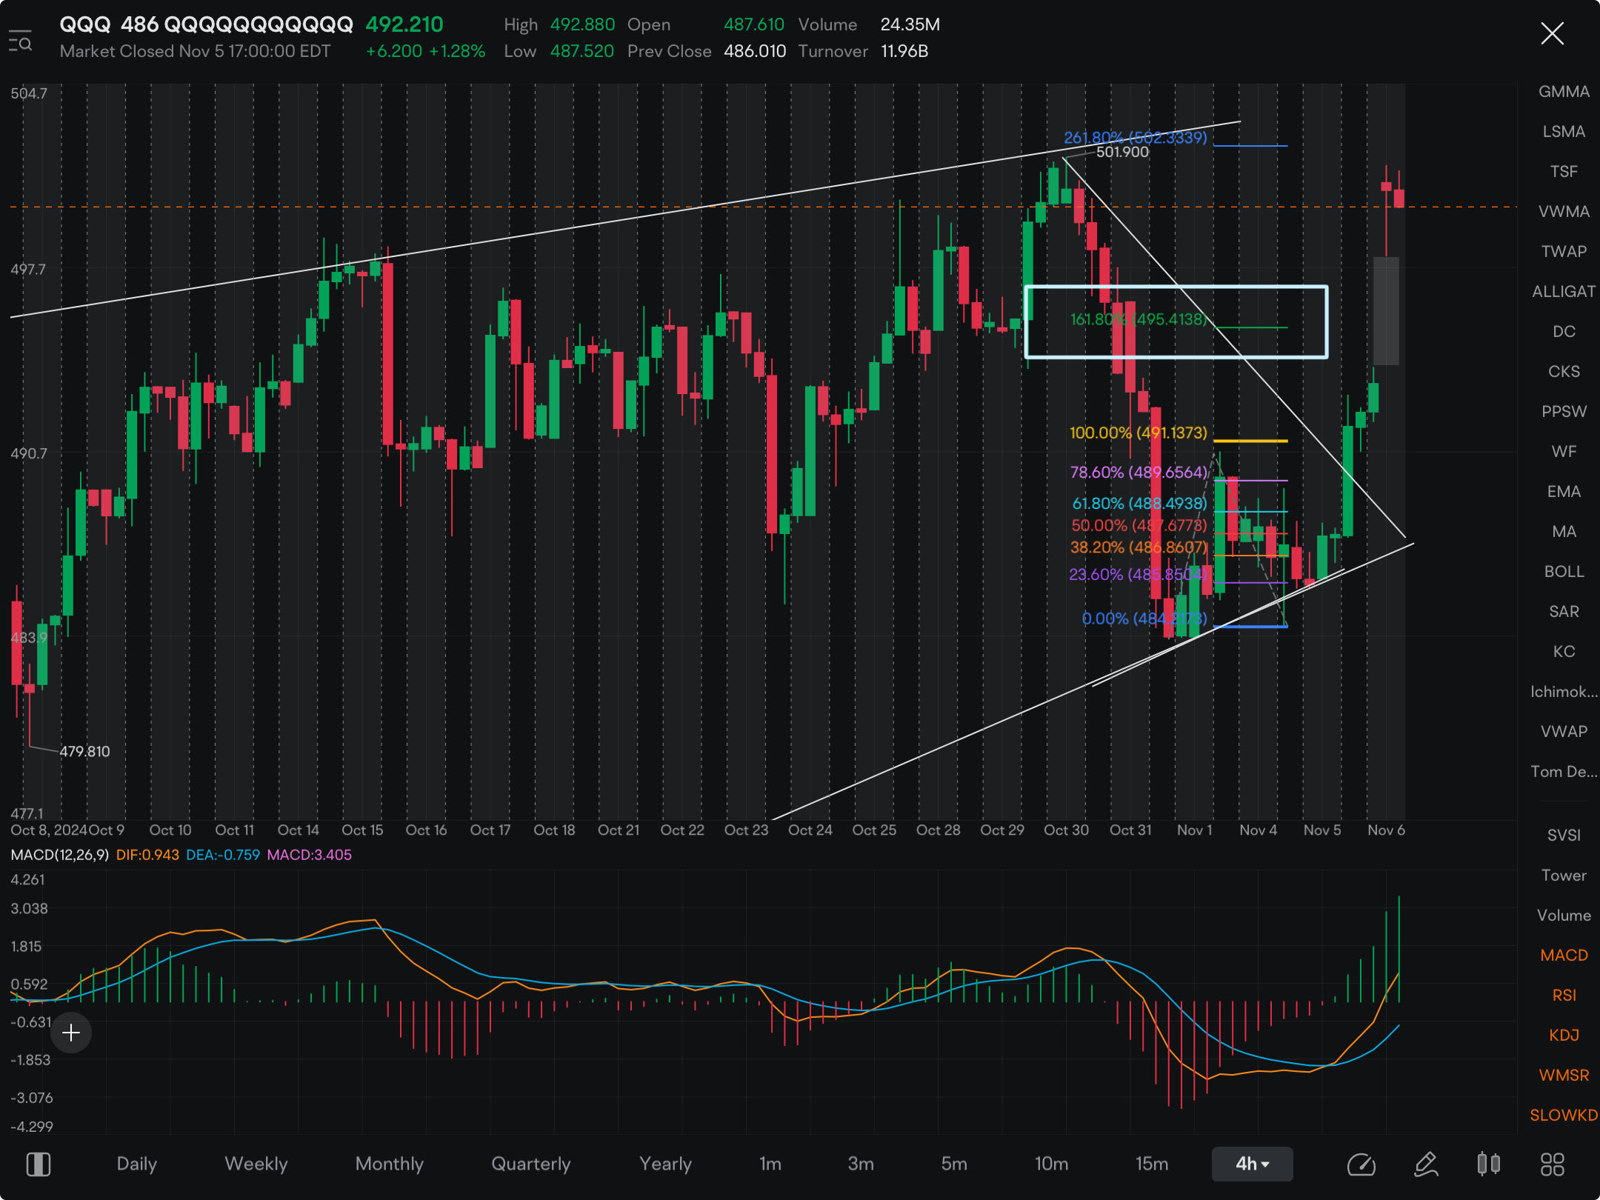Disable the active MACD indicator

tap(1564, 956)
